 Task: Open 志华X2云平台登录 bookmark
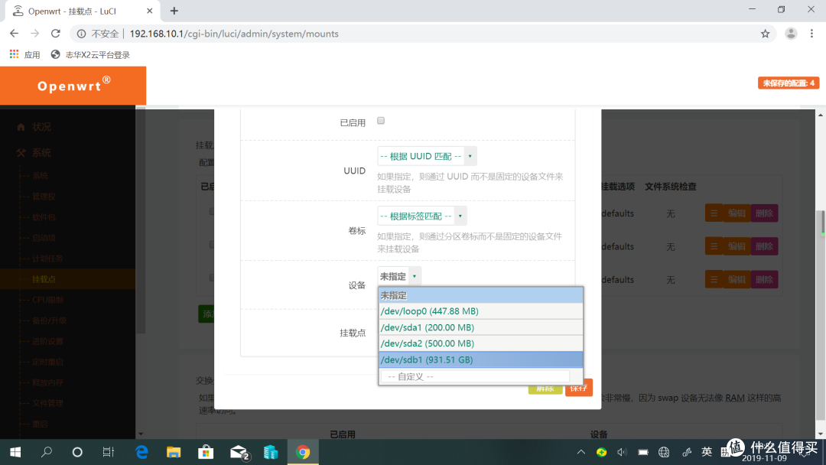(x=90, y=55)
